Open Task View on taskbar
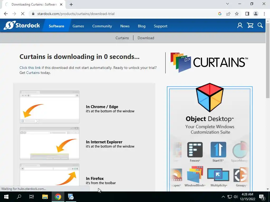The image size is (270, 202). click(x=32, y=197)
